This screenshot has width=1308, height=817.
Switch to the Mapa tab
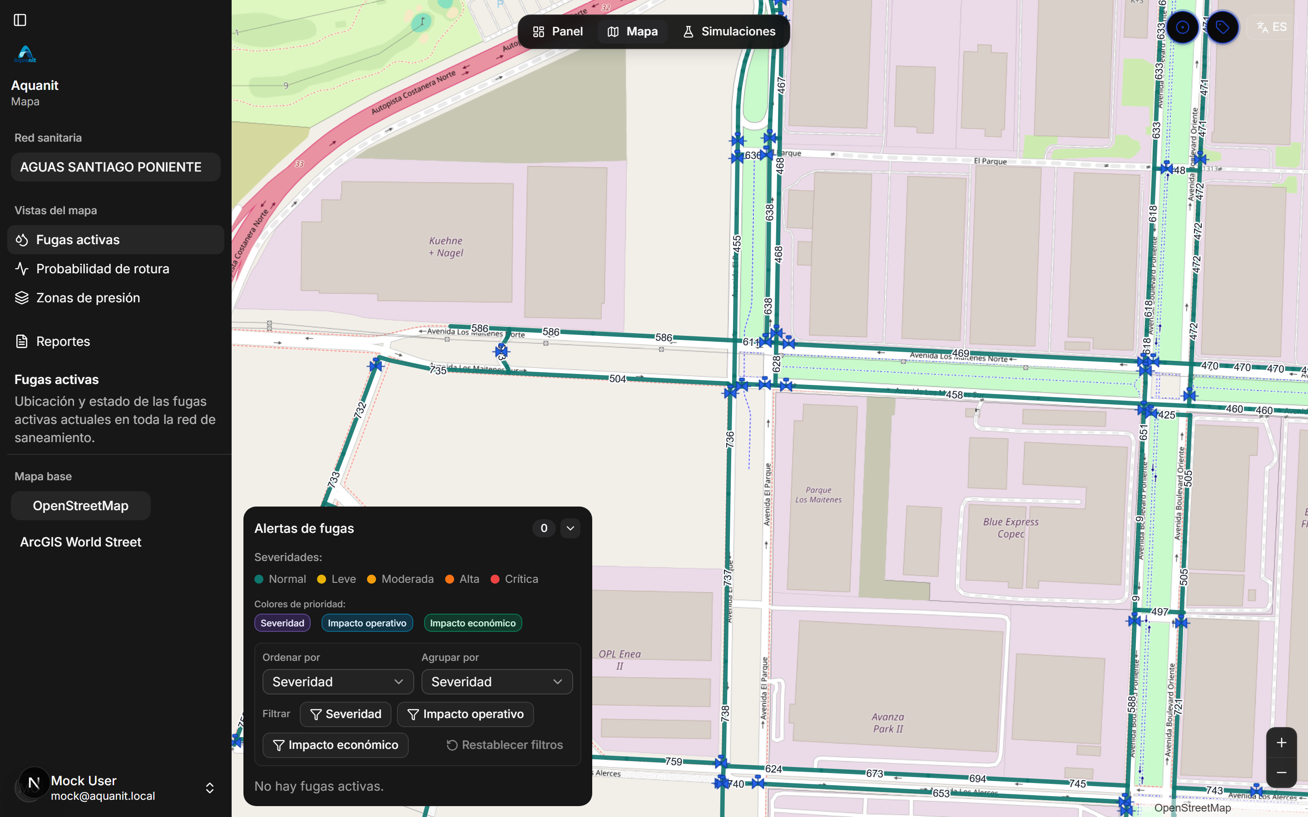(x=632, y=31)
